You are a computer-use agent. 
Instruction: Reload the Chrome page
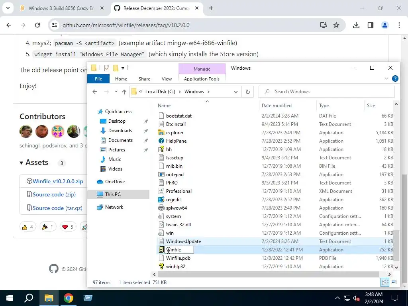point(37,25)
